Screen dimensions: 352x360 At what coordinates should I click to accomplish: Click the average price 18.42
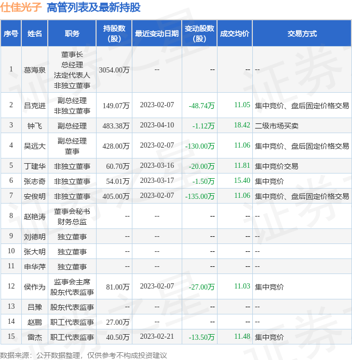(242, 125)
